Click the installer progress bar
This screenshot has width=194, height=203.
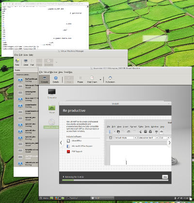[115, 180]
